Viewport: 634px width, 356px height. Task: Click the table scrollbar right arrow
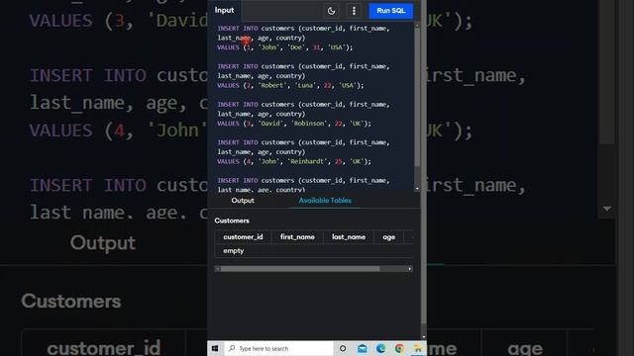click(x=409, y=269)
